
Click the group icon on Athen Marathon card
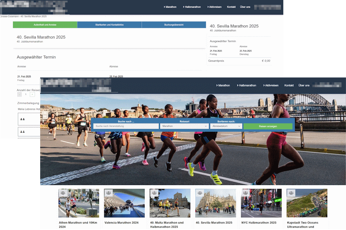pyautogui.click(x=63, y=193)
